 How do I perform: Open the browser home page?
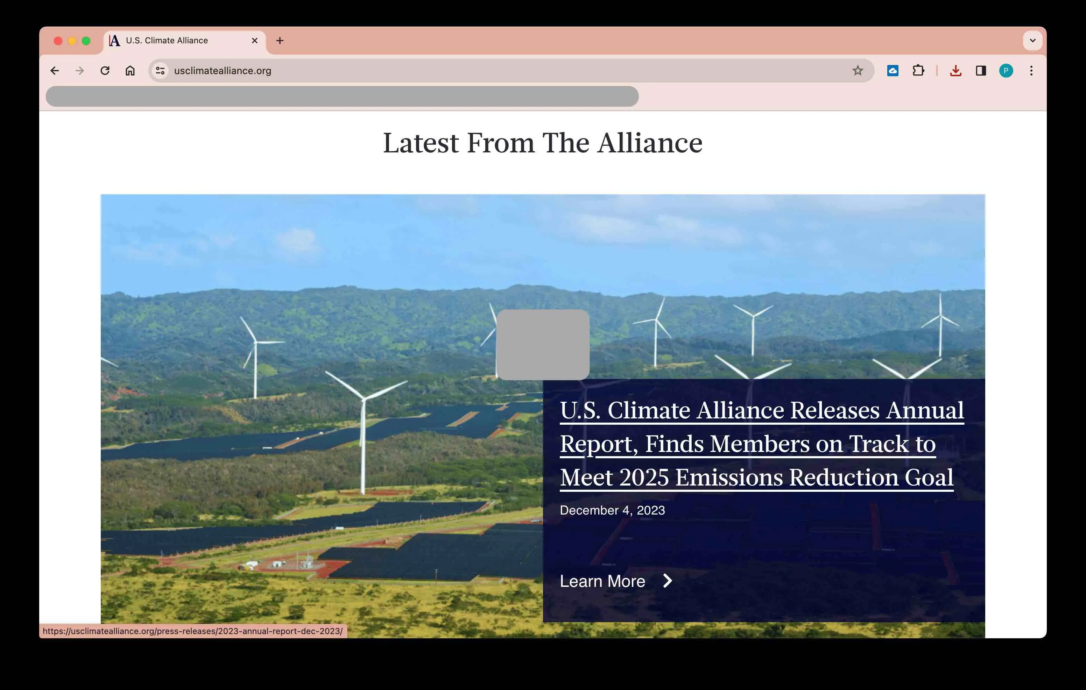(x=131, y=71)
